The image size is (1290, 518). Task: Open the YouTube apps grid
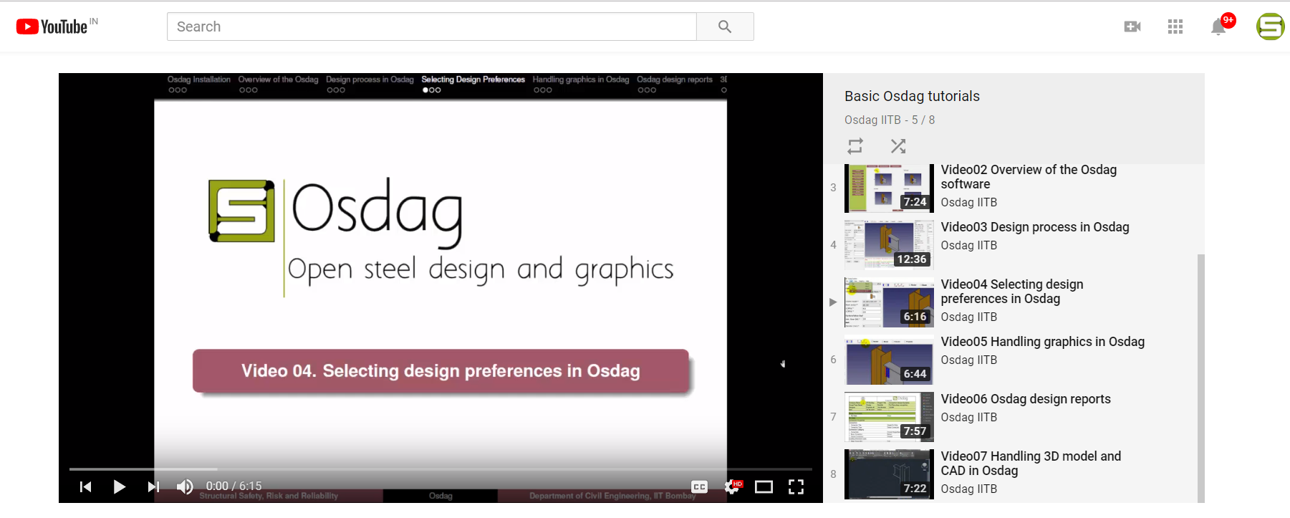point(1175,27)
